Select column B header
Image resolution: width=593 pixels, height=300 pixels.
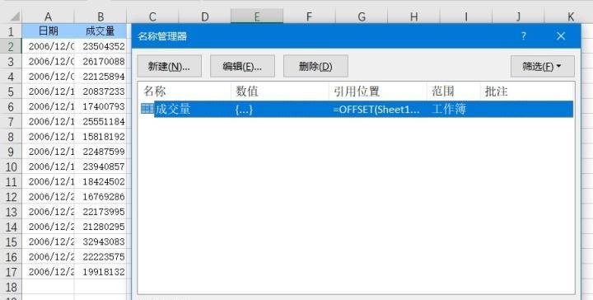coord(100,16)
